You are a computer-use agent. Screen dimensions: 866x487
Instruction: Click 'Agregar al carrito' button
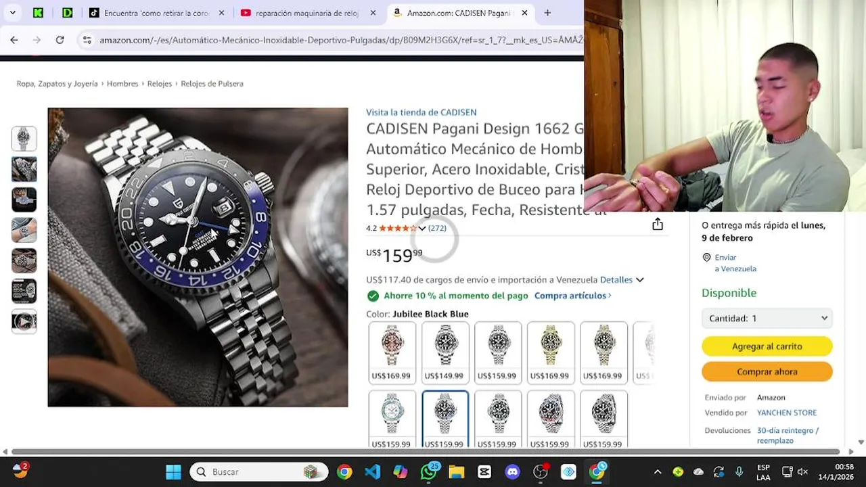(x=767, y=346)
